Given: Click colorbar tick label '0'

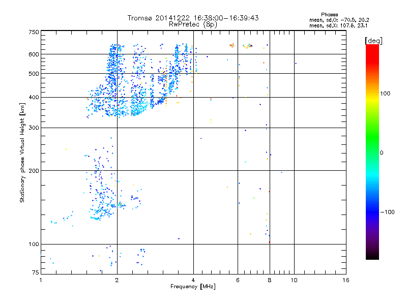Looking at the screenshot, I should click(382, 153).
